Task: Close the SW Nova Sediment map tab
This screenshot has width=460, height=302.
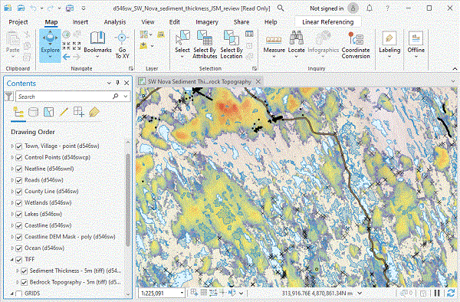Action: (x=258, y=81)
